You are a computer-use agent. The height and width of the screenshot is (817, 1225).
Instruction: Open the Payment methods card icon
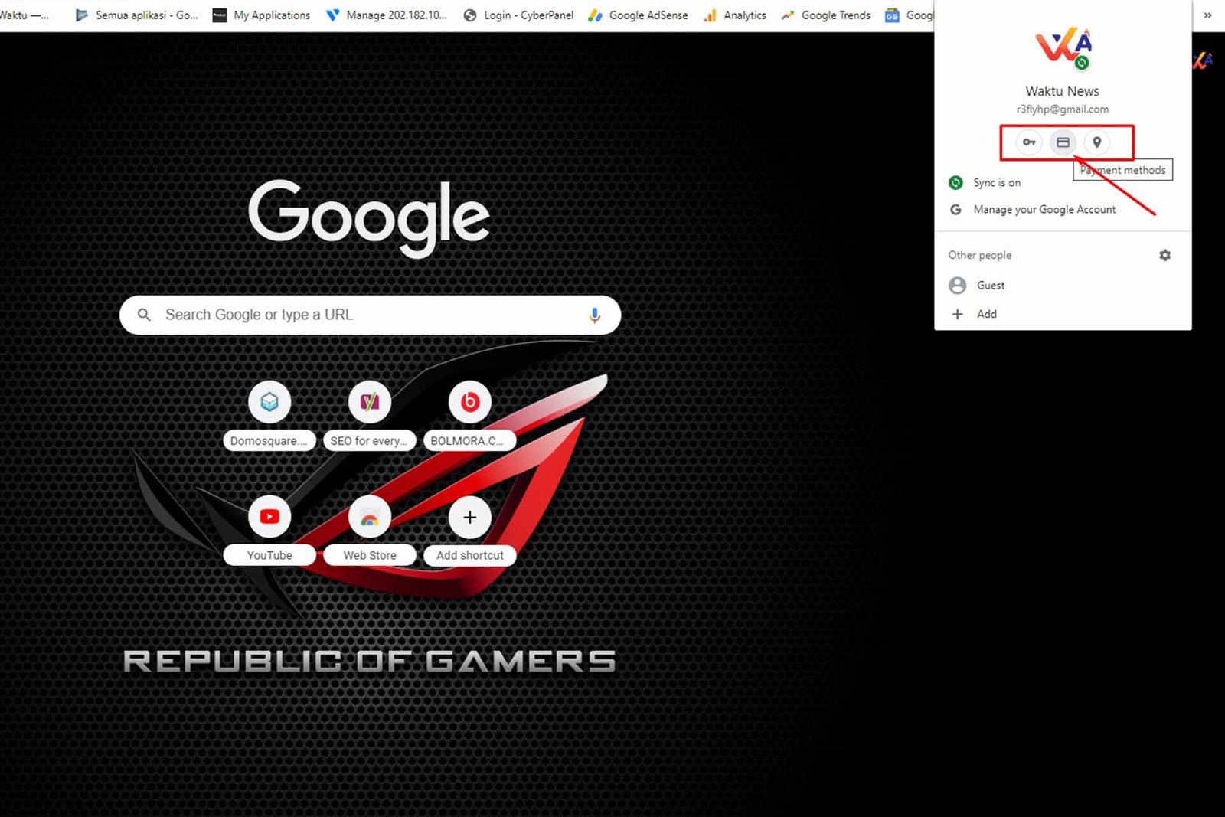coord(1063,142)
